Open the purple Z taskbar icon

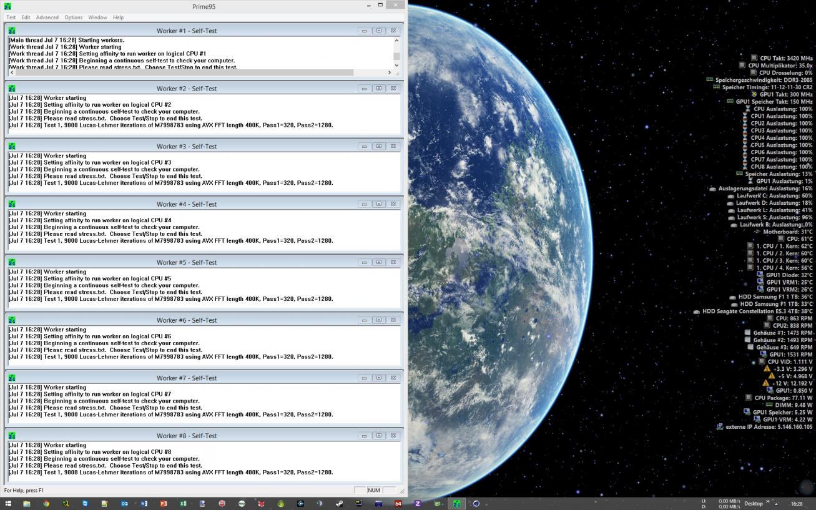point(418,504)
